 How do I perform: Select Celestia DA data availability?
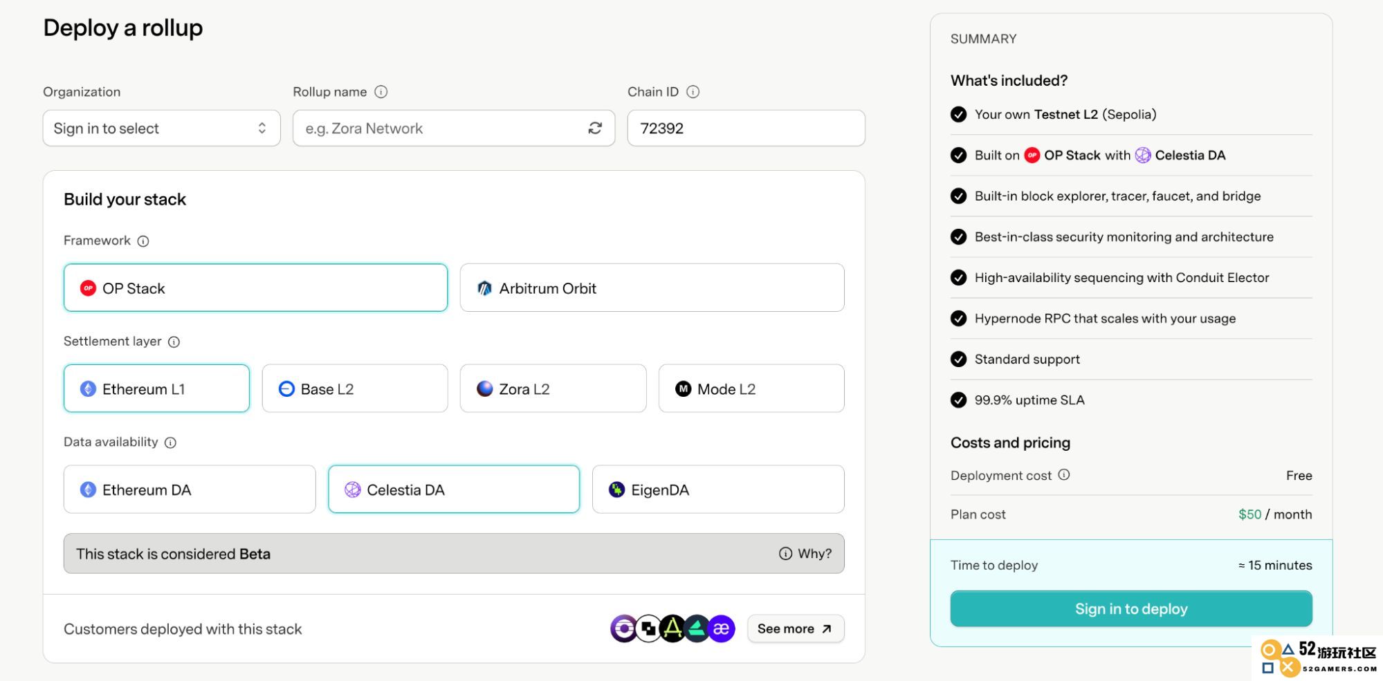coord(454,489)
